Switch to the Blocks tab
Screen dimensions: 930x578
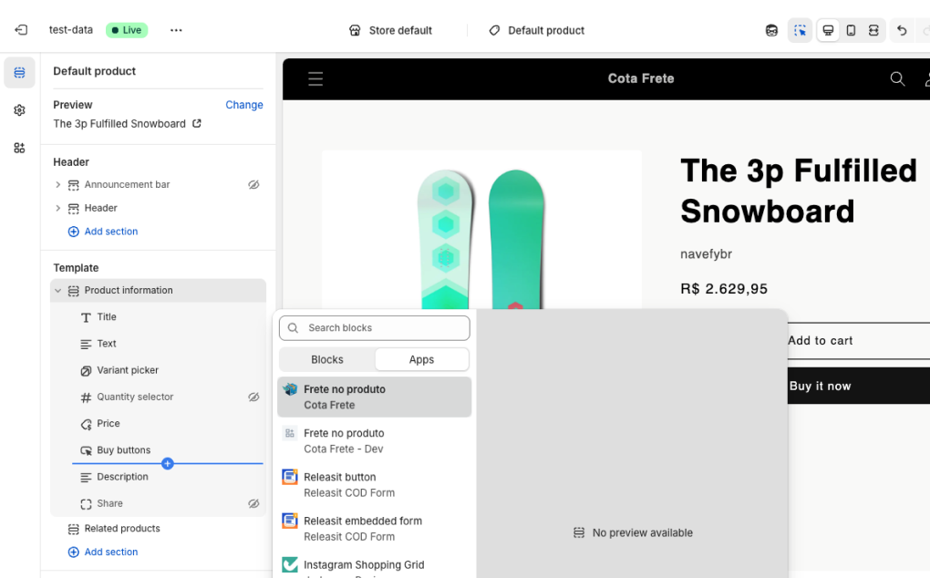tap(326, 359)
